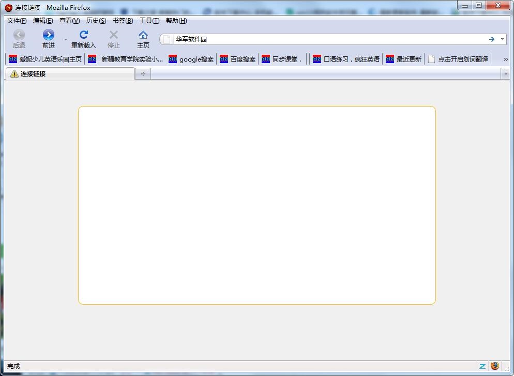Viewport: 514px width, 376px height.
Task: Open the list all tabs dropdown
Action: pyautogui.click(x=505, y=74)
